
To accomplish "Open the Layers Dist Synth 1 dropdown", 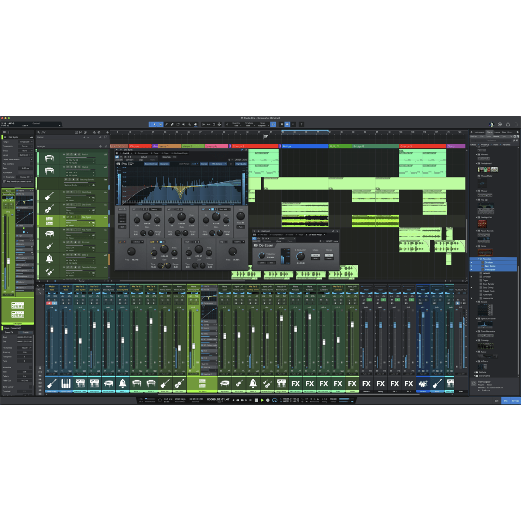I will pos(25,155).
